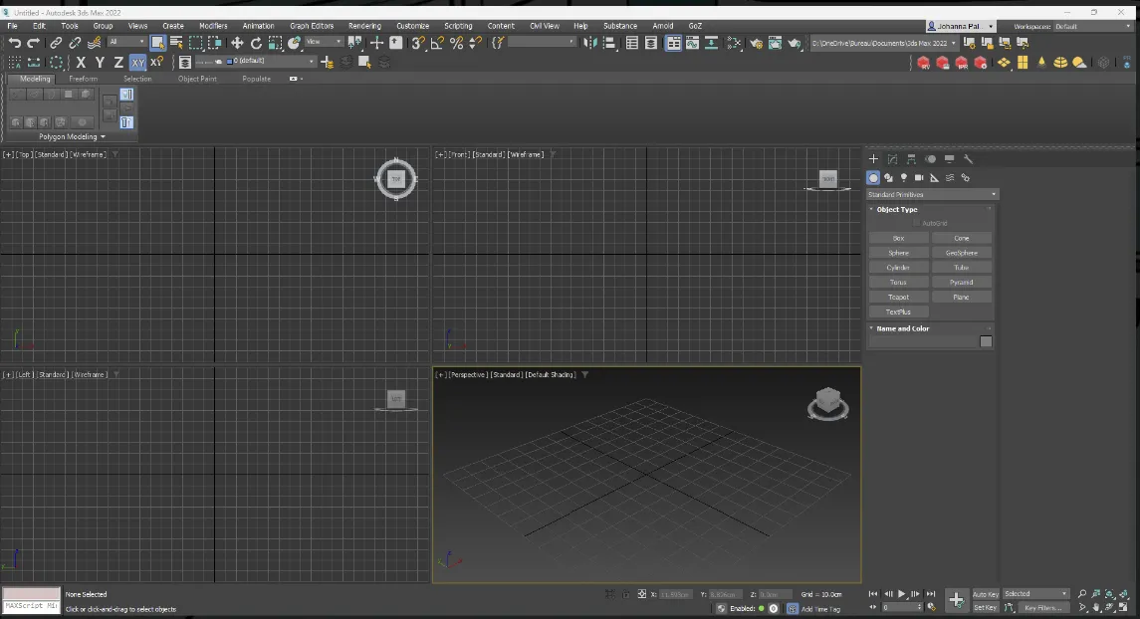Open Select by Name list
Screen dimensions: 1140x619
tap(176, 43)
